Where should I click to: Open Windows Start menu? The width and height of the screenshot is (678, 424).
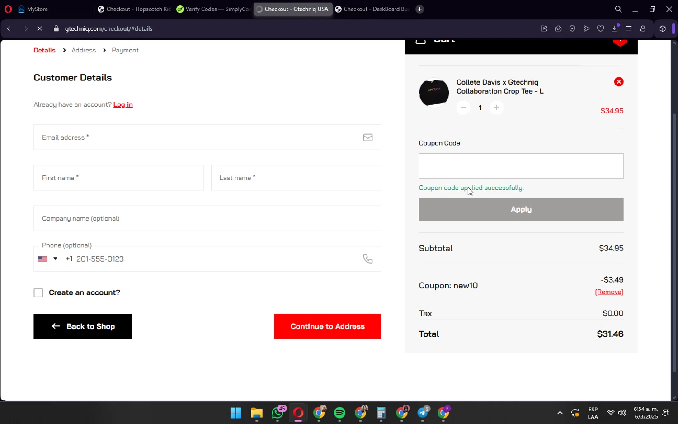[236, 413]
